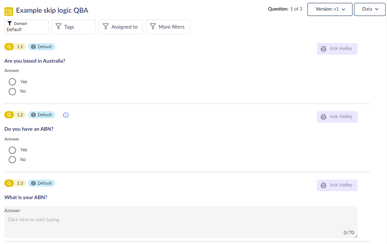Select No for 'Do you have an ABN?'

[x=12, y=160]
